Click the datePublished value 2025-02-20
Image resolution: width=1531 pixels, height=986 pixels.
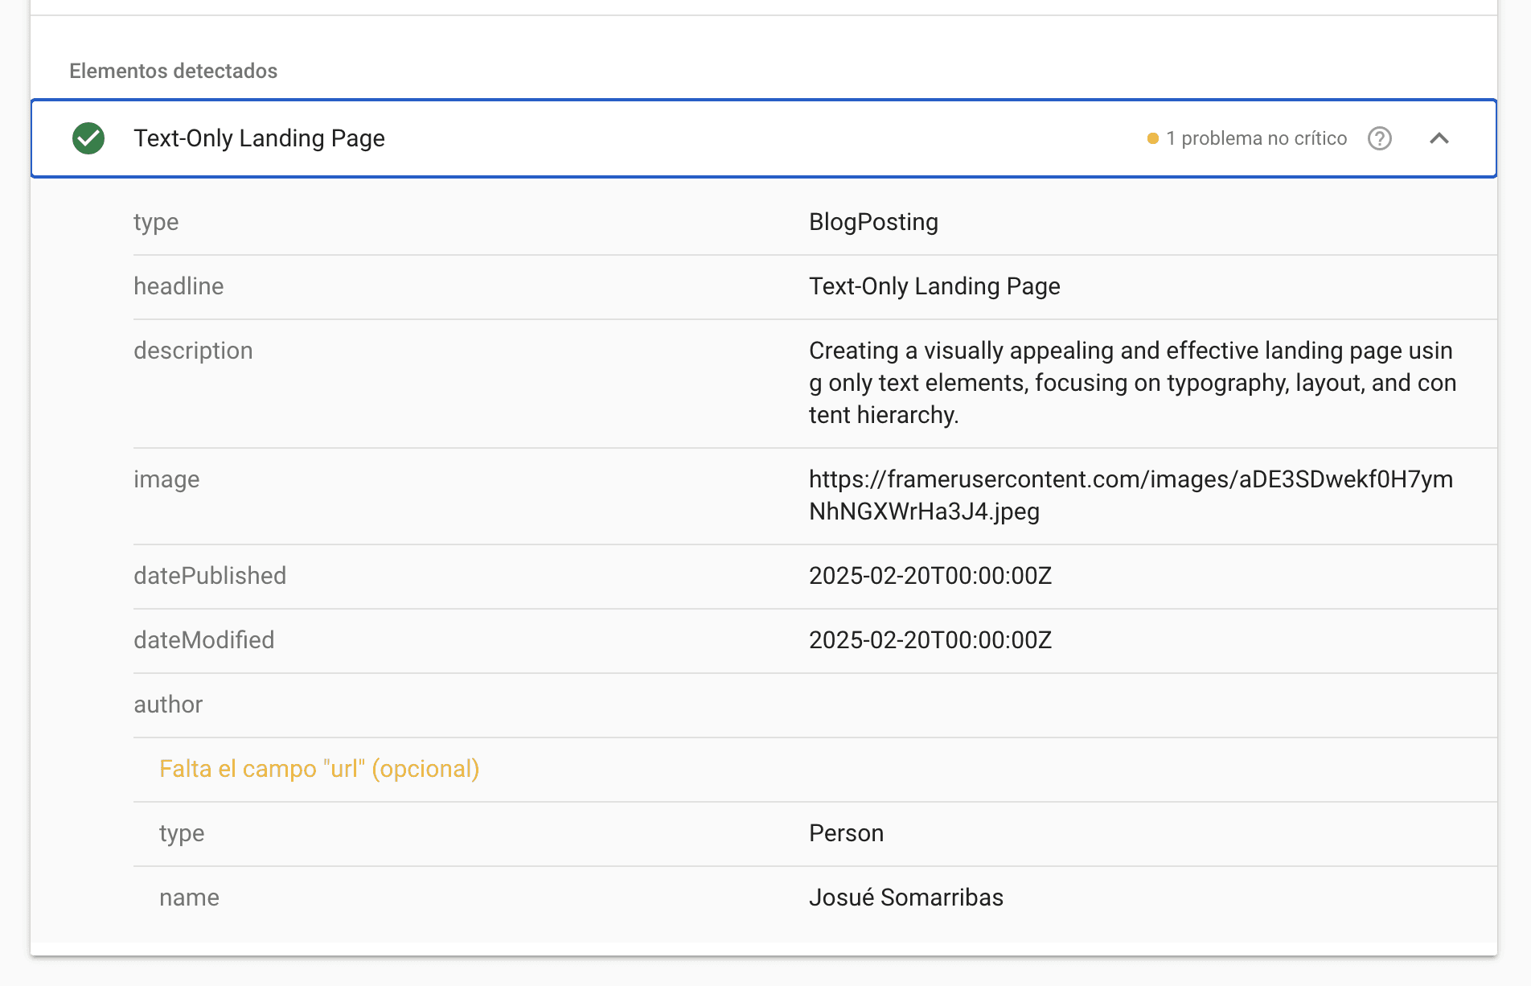[x=930, y=576]
